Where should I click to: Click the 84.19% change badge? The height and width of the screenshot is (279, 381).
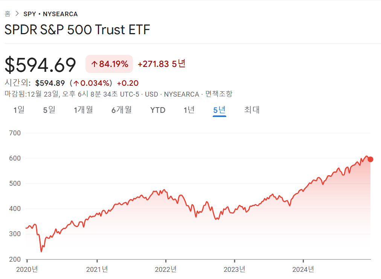(x=109, y=64)
